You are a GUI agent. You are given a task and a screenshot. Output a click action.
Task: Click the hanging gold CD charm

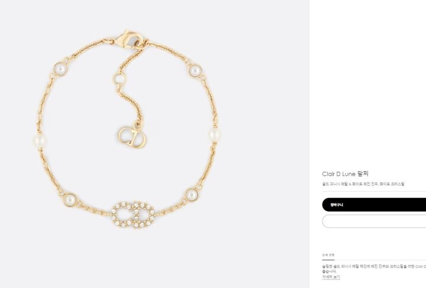(x=133, y=137)
